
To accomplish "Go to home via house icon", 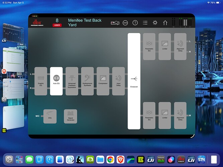I will pyautogui.click(x=165, y=23).
